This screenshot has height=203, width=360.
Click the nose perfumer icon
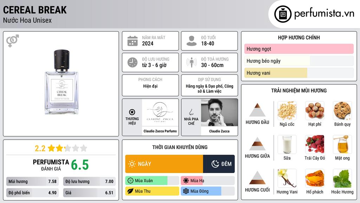coord(191,112)
